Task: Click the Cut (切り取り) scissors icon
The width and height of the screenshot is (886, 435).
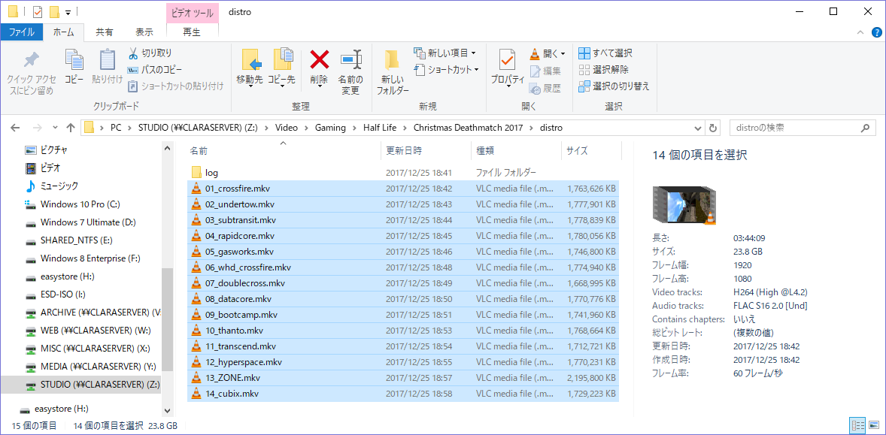Action: 133,53
